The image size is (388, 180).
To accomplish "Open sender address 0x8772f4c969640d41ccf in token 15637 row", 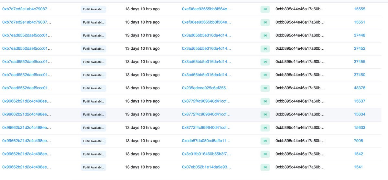I will (207, 101).
